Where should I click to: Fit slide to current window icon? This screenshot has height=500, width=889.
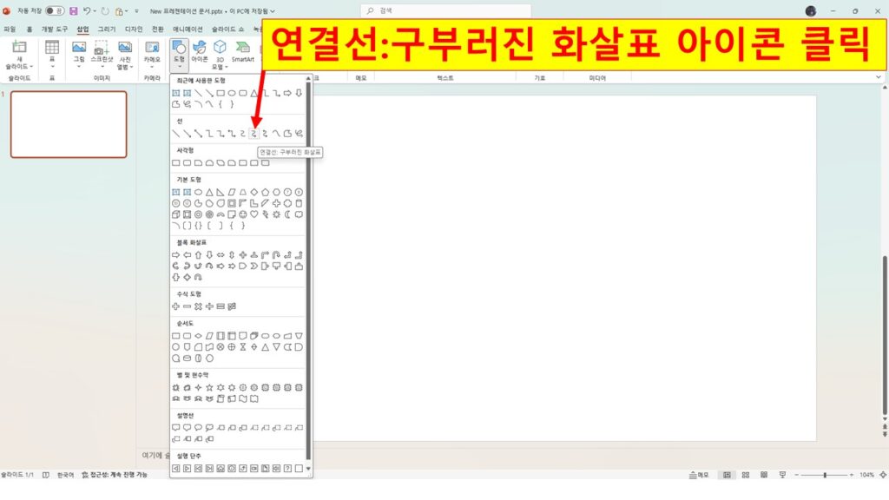883,475
